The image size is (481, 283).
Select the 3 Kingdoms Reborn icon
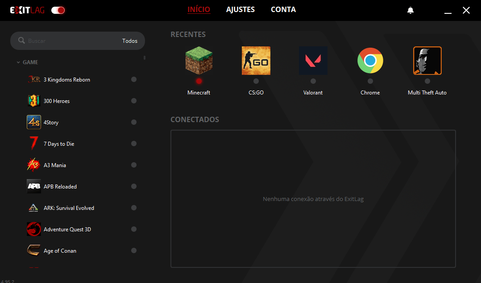coord(34,79)
